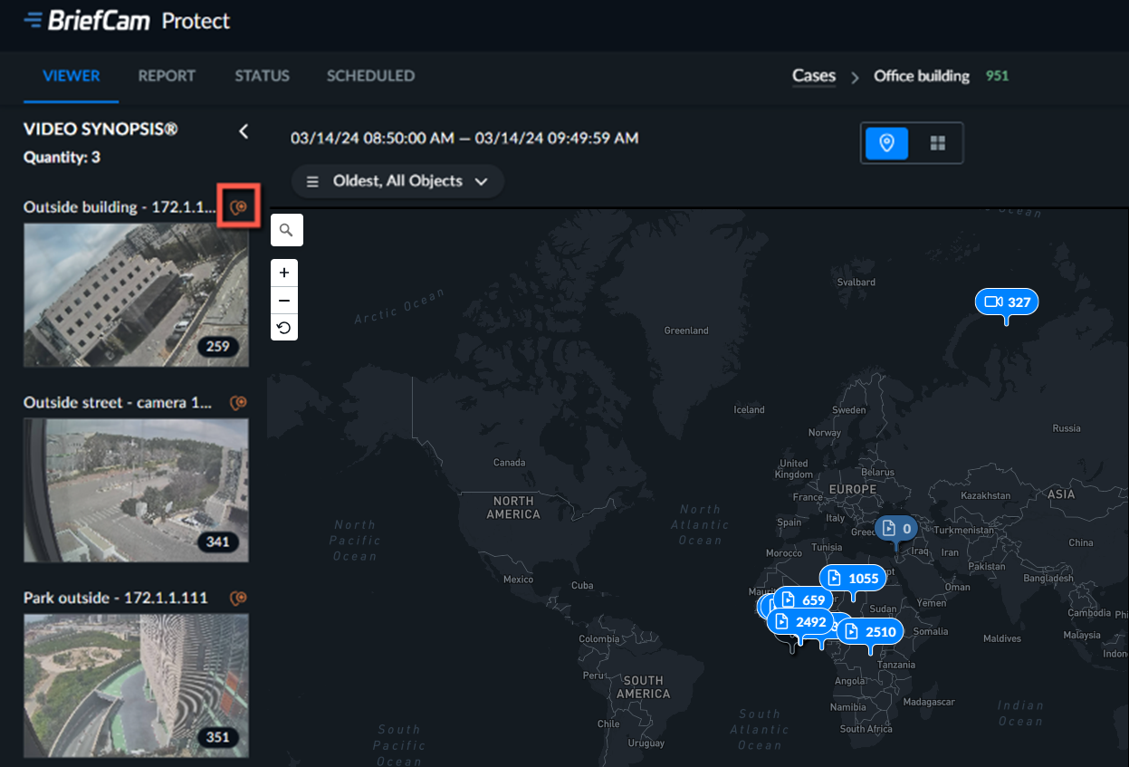Go to the Cases breadcrumb link
Viewport: 1129px width, 767px height.
(814, 76)
